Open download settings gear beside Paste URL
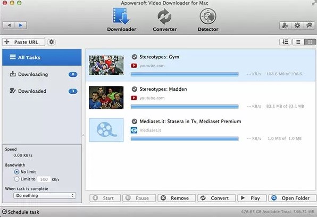Viewport: 317px width, 217px height. pos(52,42)
